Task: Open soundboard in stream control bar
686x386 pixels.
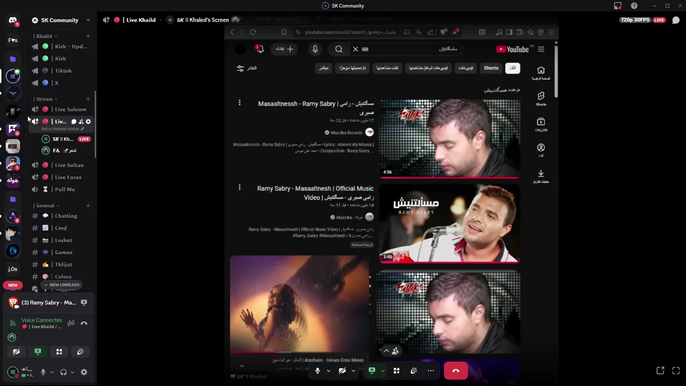Action: pos(414,371)
